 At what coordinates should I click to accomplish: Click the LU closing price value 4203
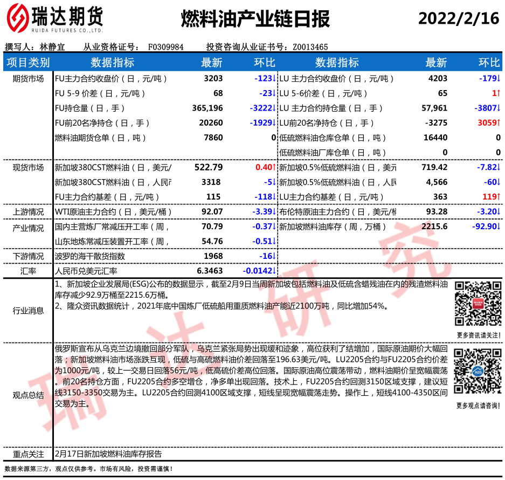[x=438, y=79]
